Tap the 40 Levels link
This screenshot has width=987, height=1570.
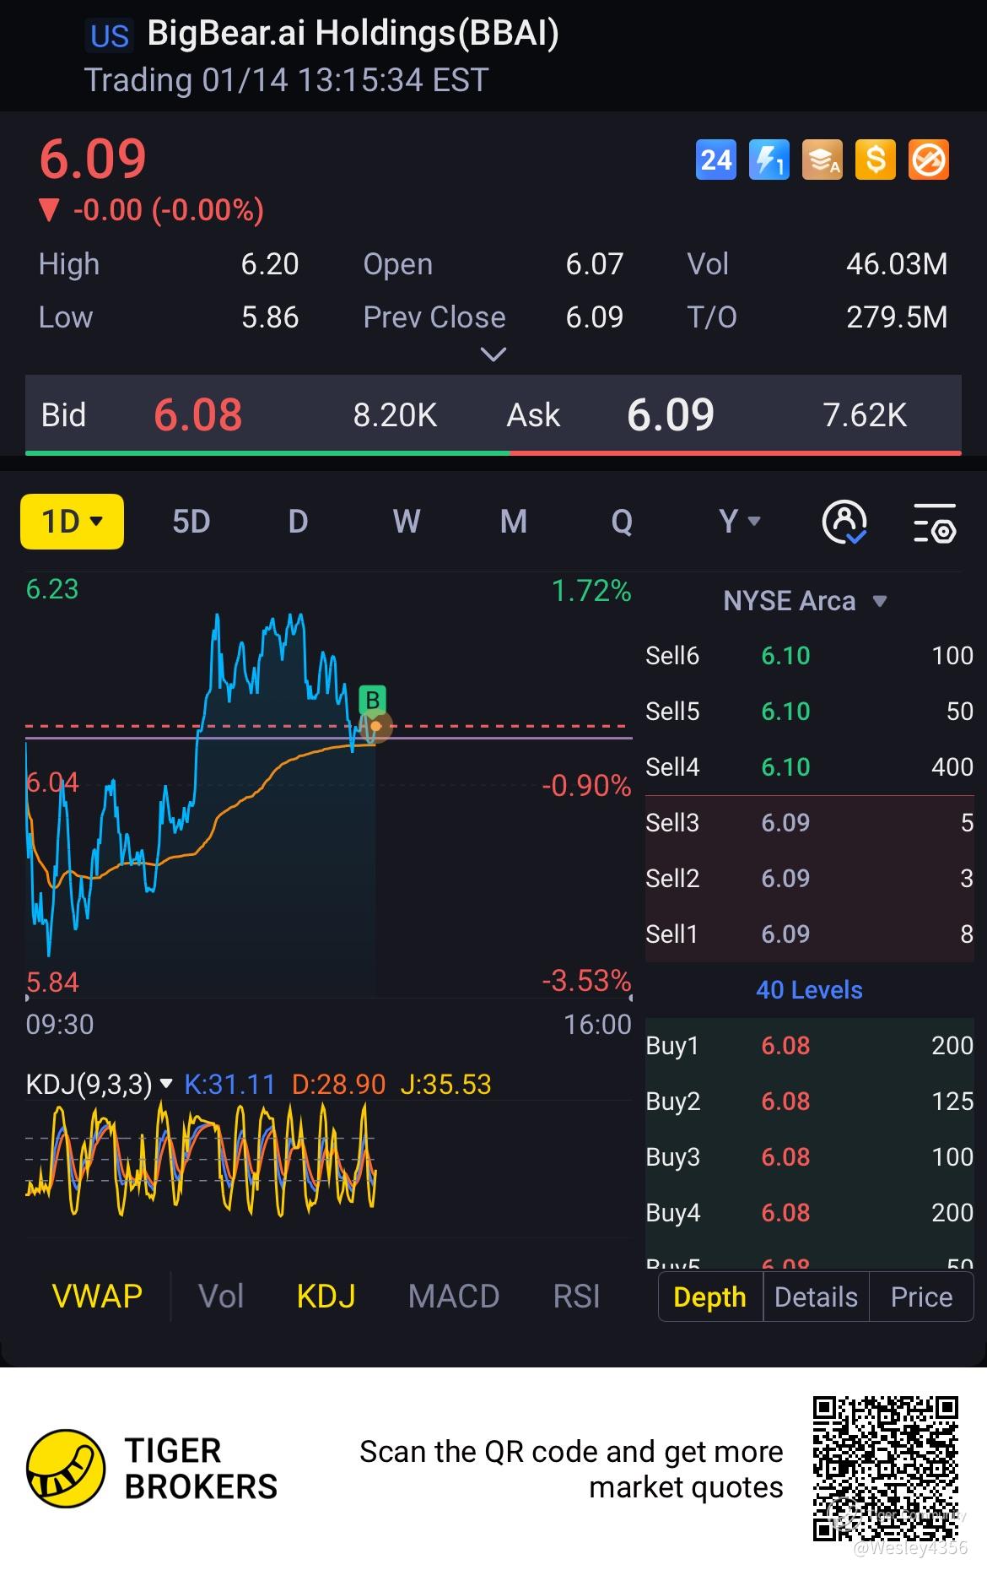coord(809,989)
